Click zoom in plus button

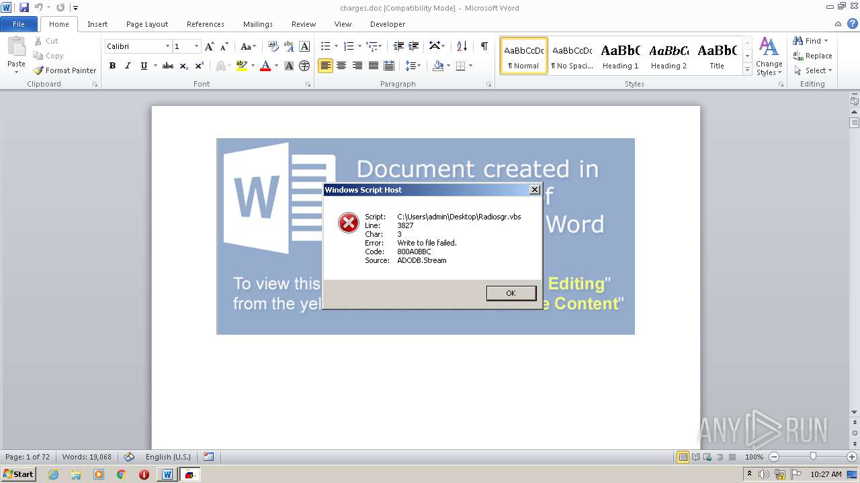click(x=852, y=457)
